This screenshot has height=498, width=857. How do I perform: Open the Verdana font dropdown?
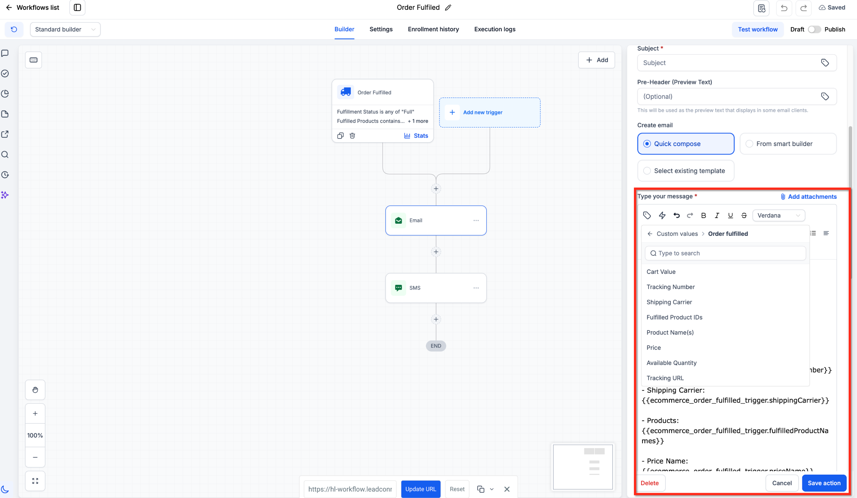click(x=778, y=215)
